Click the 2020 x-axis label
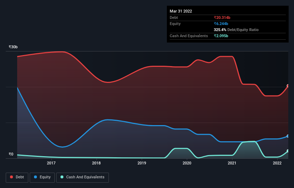The image size is (294, 188). pos(187,163)
